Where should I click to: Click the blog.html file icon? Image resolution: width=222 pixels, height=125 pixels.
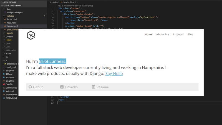point(4,81)
